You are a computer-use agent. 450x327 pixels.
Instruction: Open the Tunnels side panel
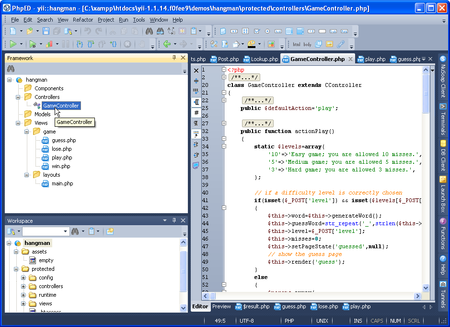(x=443, y=294)
